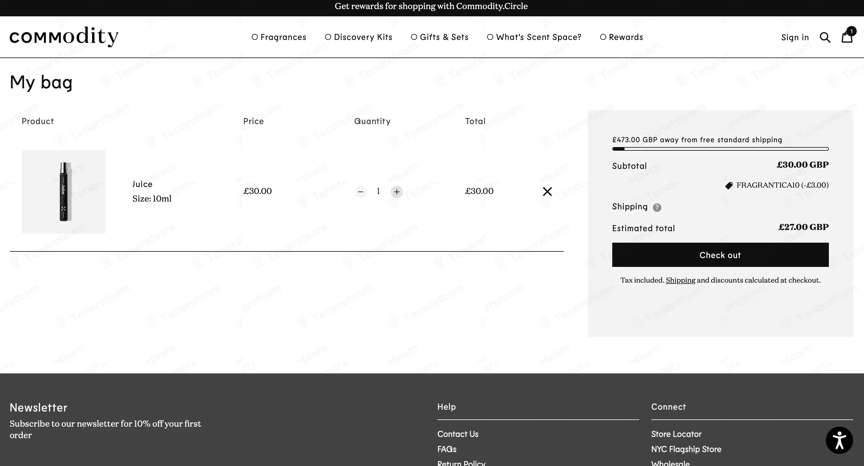The width and height of the screenshot is (864, 466).
Task: Open Gifts & Sets menu
Action: (440, 37)
